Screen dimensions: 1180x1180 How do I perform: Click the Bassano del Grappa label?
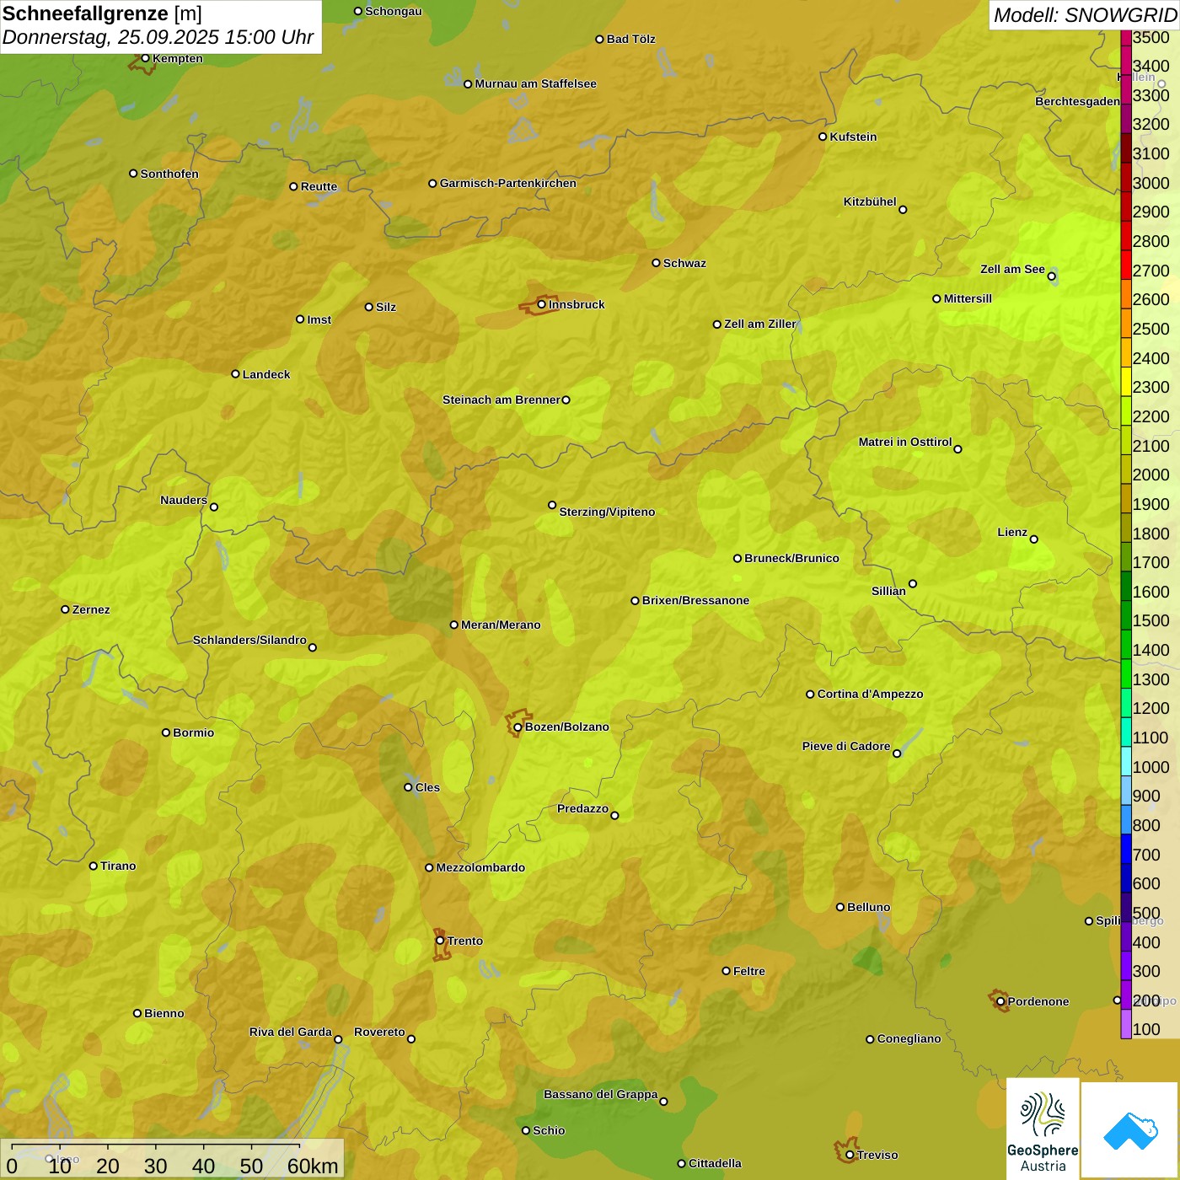coord(601,1094)
